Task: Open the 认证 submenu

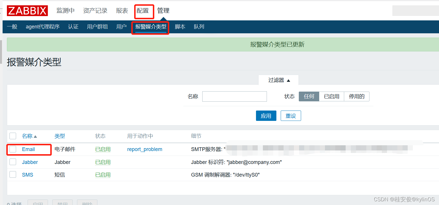Action: click(73, 27)
